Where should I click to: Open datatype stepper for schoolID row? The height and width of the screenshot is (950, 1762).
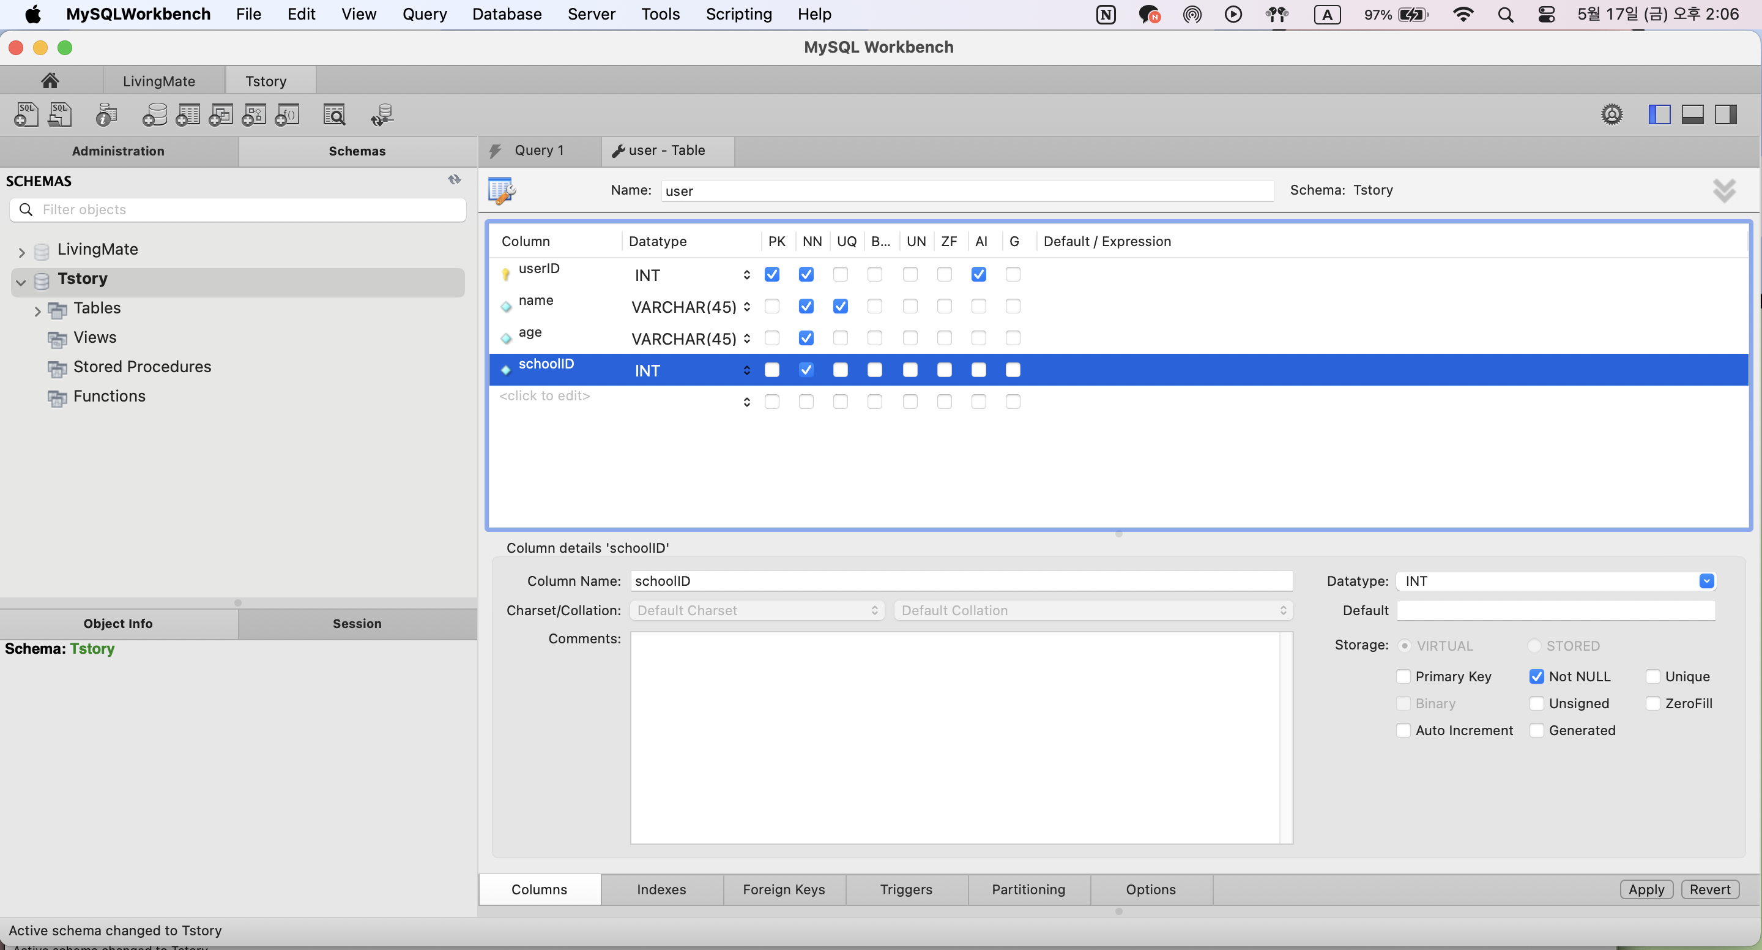746,370
